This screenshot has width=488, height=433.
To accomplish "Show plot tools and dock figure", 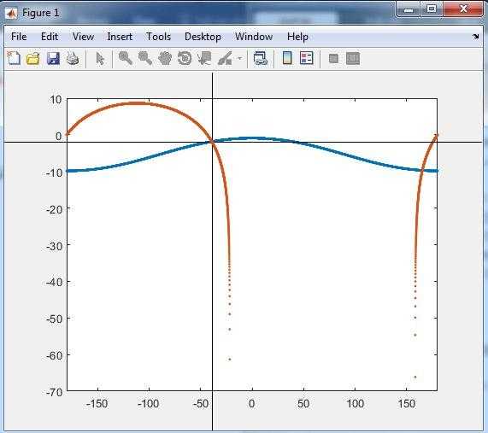I will pos(353,58).
